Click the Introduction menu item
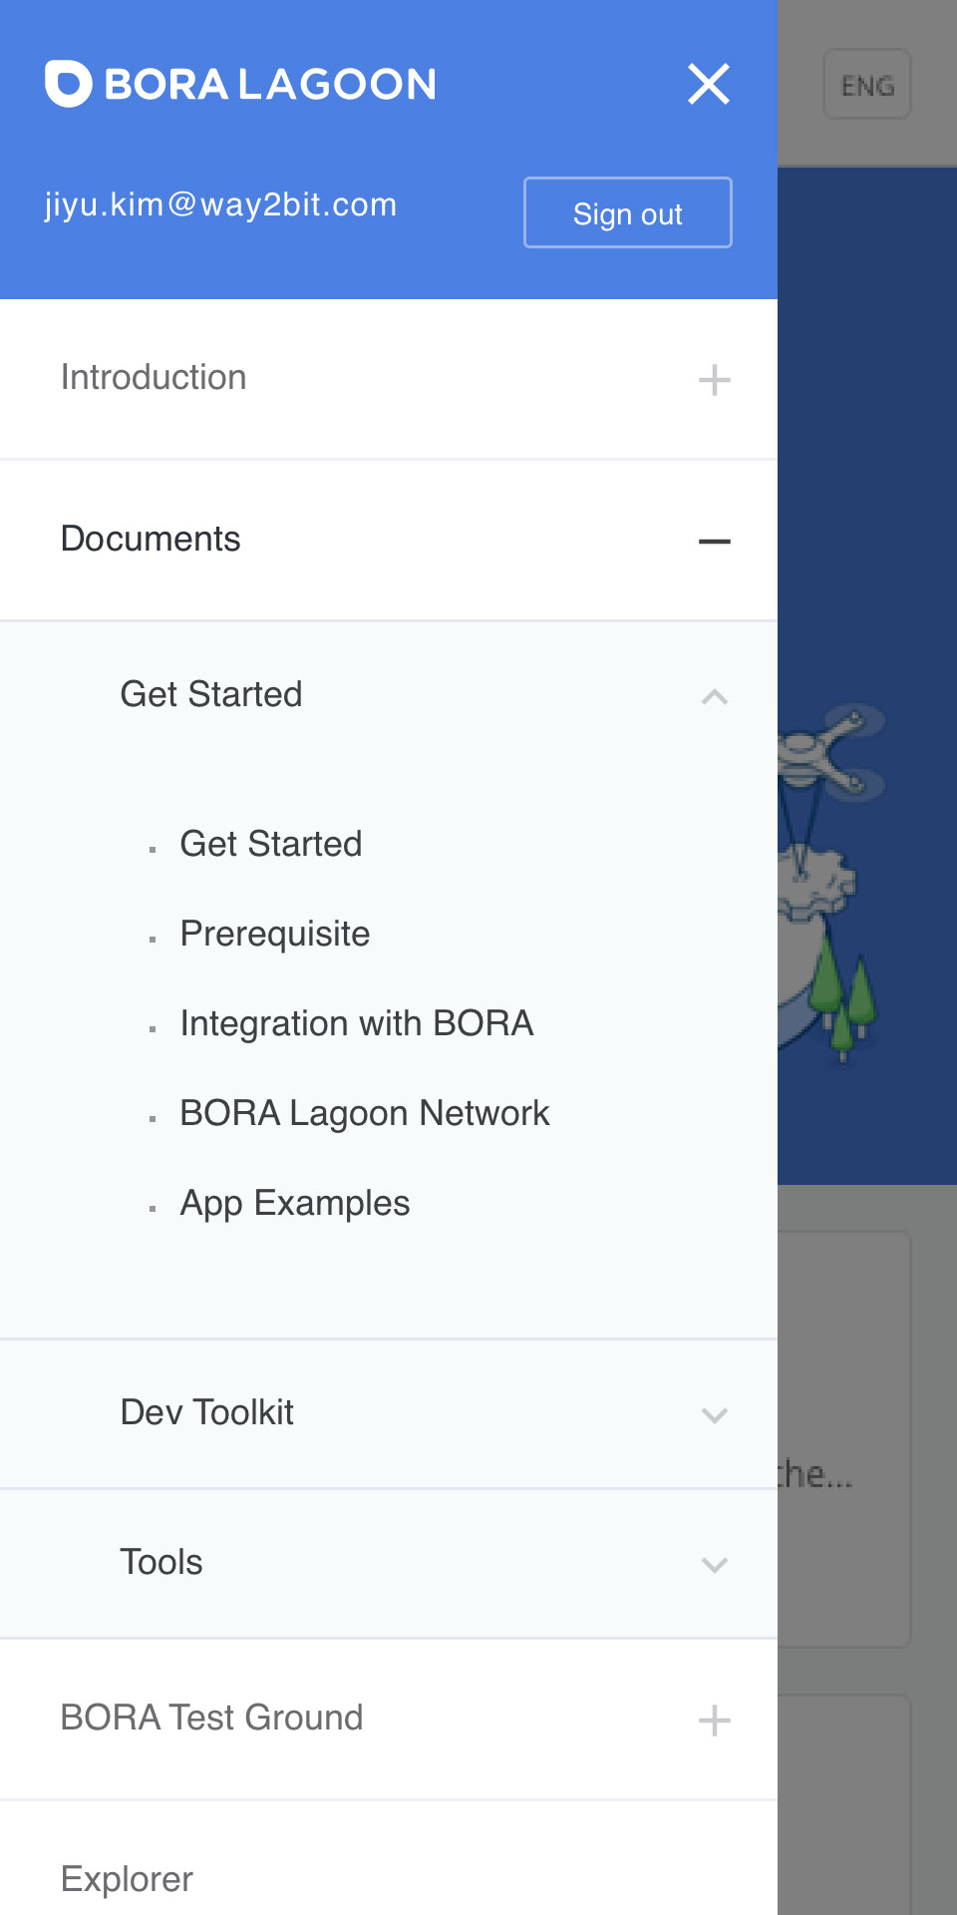Viewport: 957px width, 1915px height. click(x=154, y=378)
